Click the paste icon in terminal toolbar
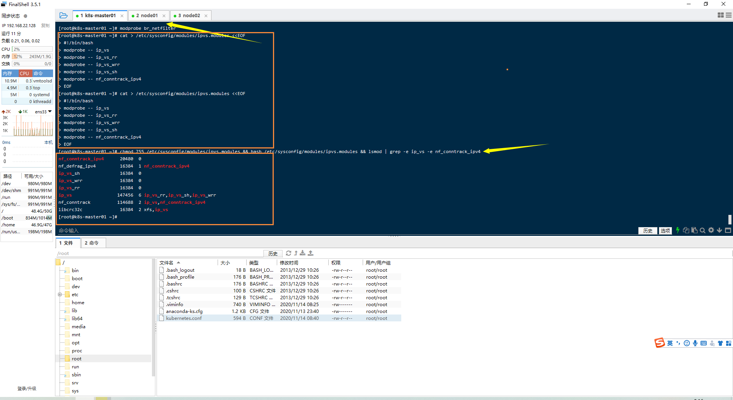This screenshot has width=733, height=400. (x=694, y=230)
